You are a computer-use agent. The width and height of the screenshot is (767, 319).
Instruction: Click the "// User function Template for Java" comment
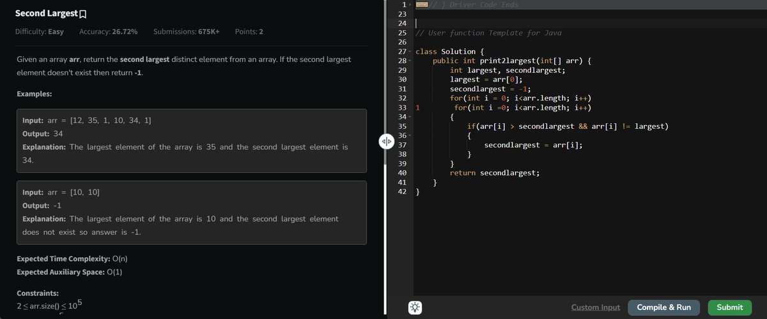(488, 33)
